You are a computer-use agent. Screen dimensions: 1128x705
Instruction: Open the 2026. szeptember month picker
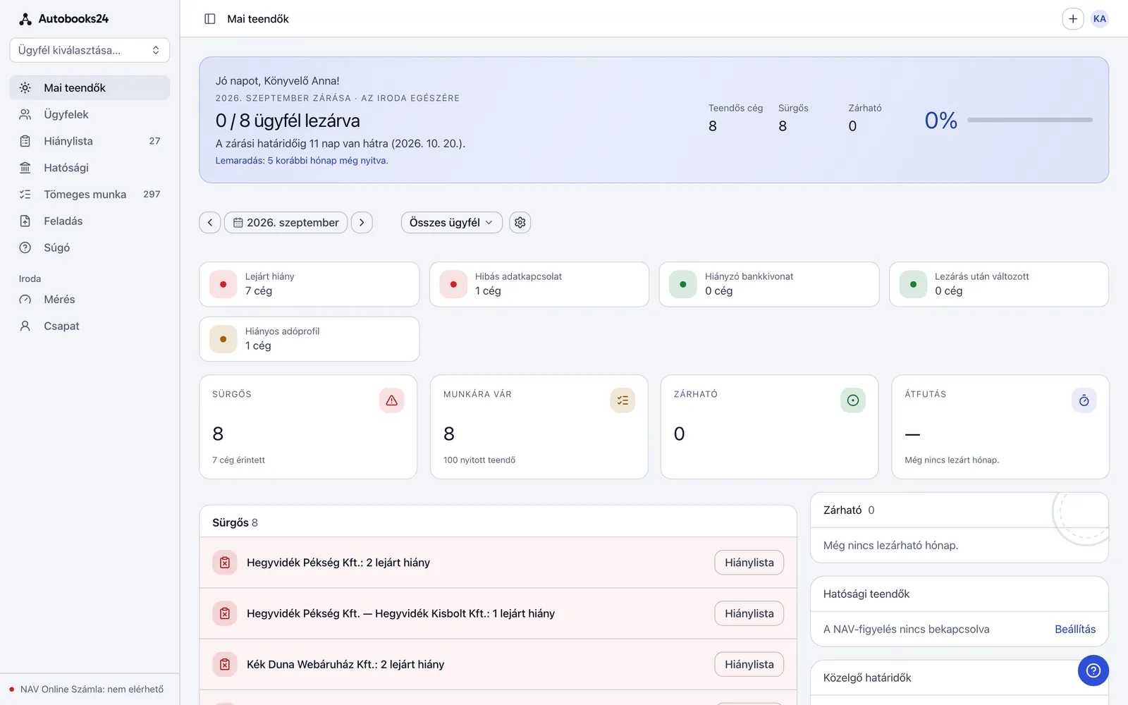point(286,223)
